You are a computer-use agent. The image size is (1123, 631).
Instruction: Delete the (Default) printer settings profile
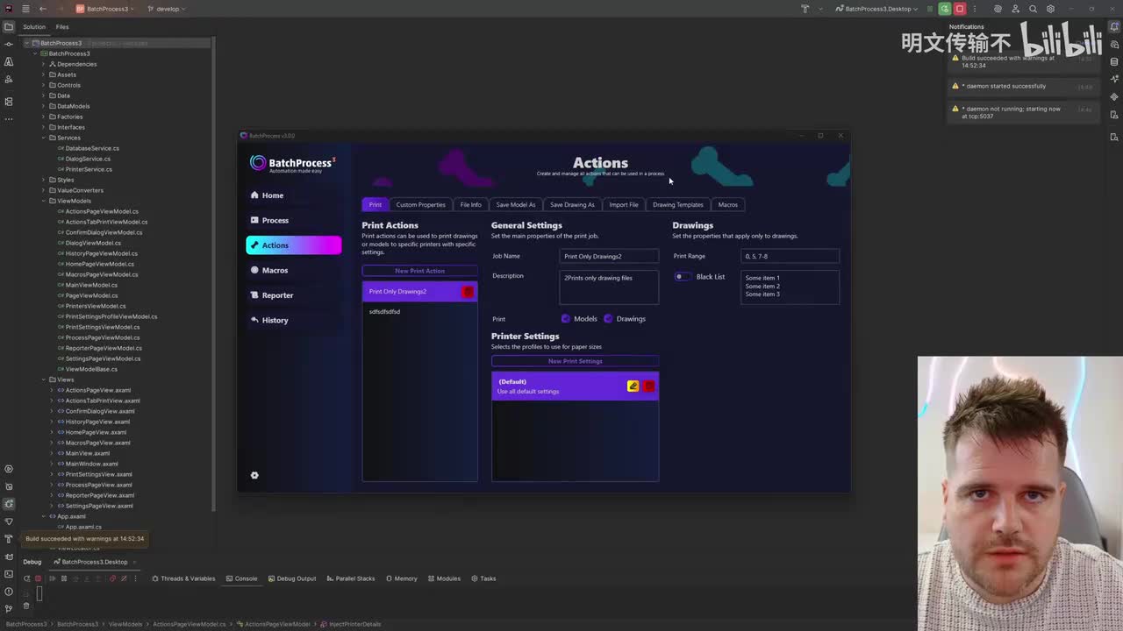(648, 386)
